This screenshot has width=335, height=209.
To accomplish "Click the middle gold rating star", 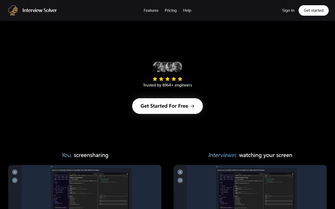I will tap(167, 79).
